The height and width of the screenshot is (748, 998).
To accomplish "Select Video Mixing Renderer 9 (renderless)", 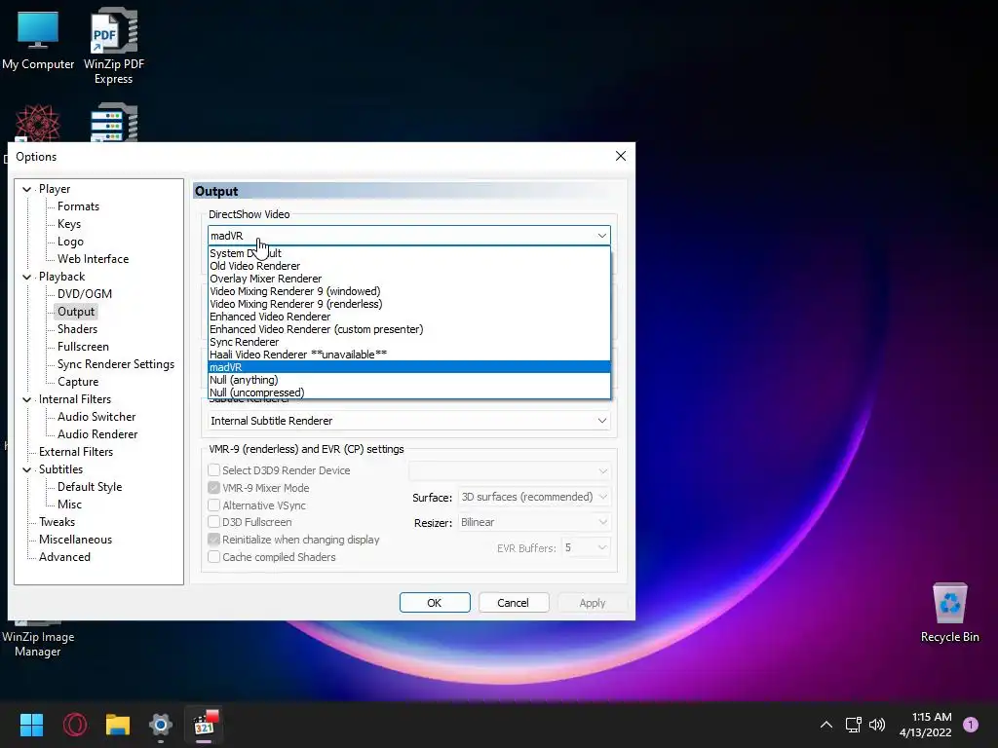I will pos(408,304).
